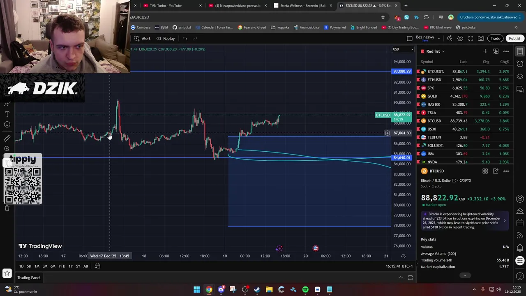This screenshot has width=526, height=296.
Task: Select the Measure ruler tool
Action: coord(7,139)
